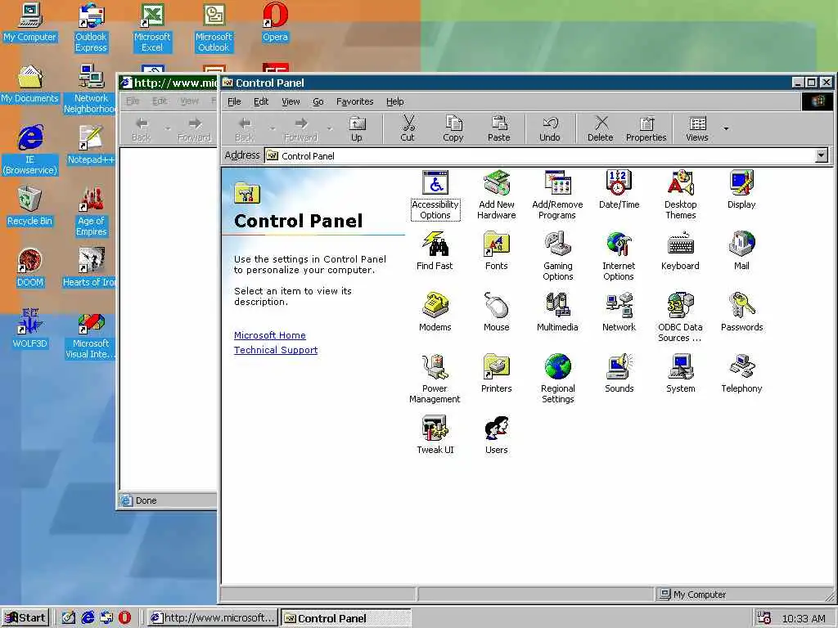Open Desktop Themes applet

[680, 195]
